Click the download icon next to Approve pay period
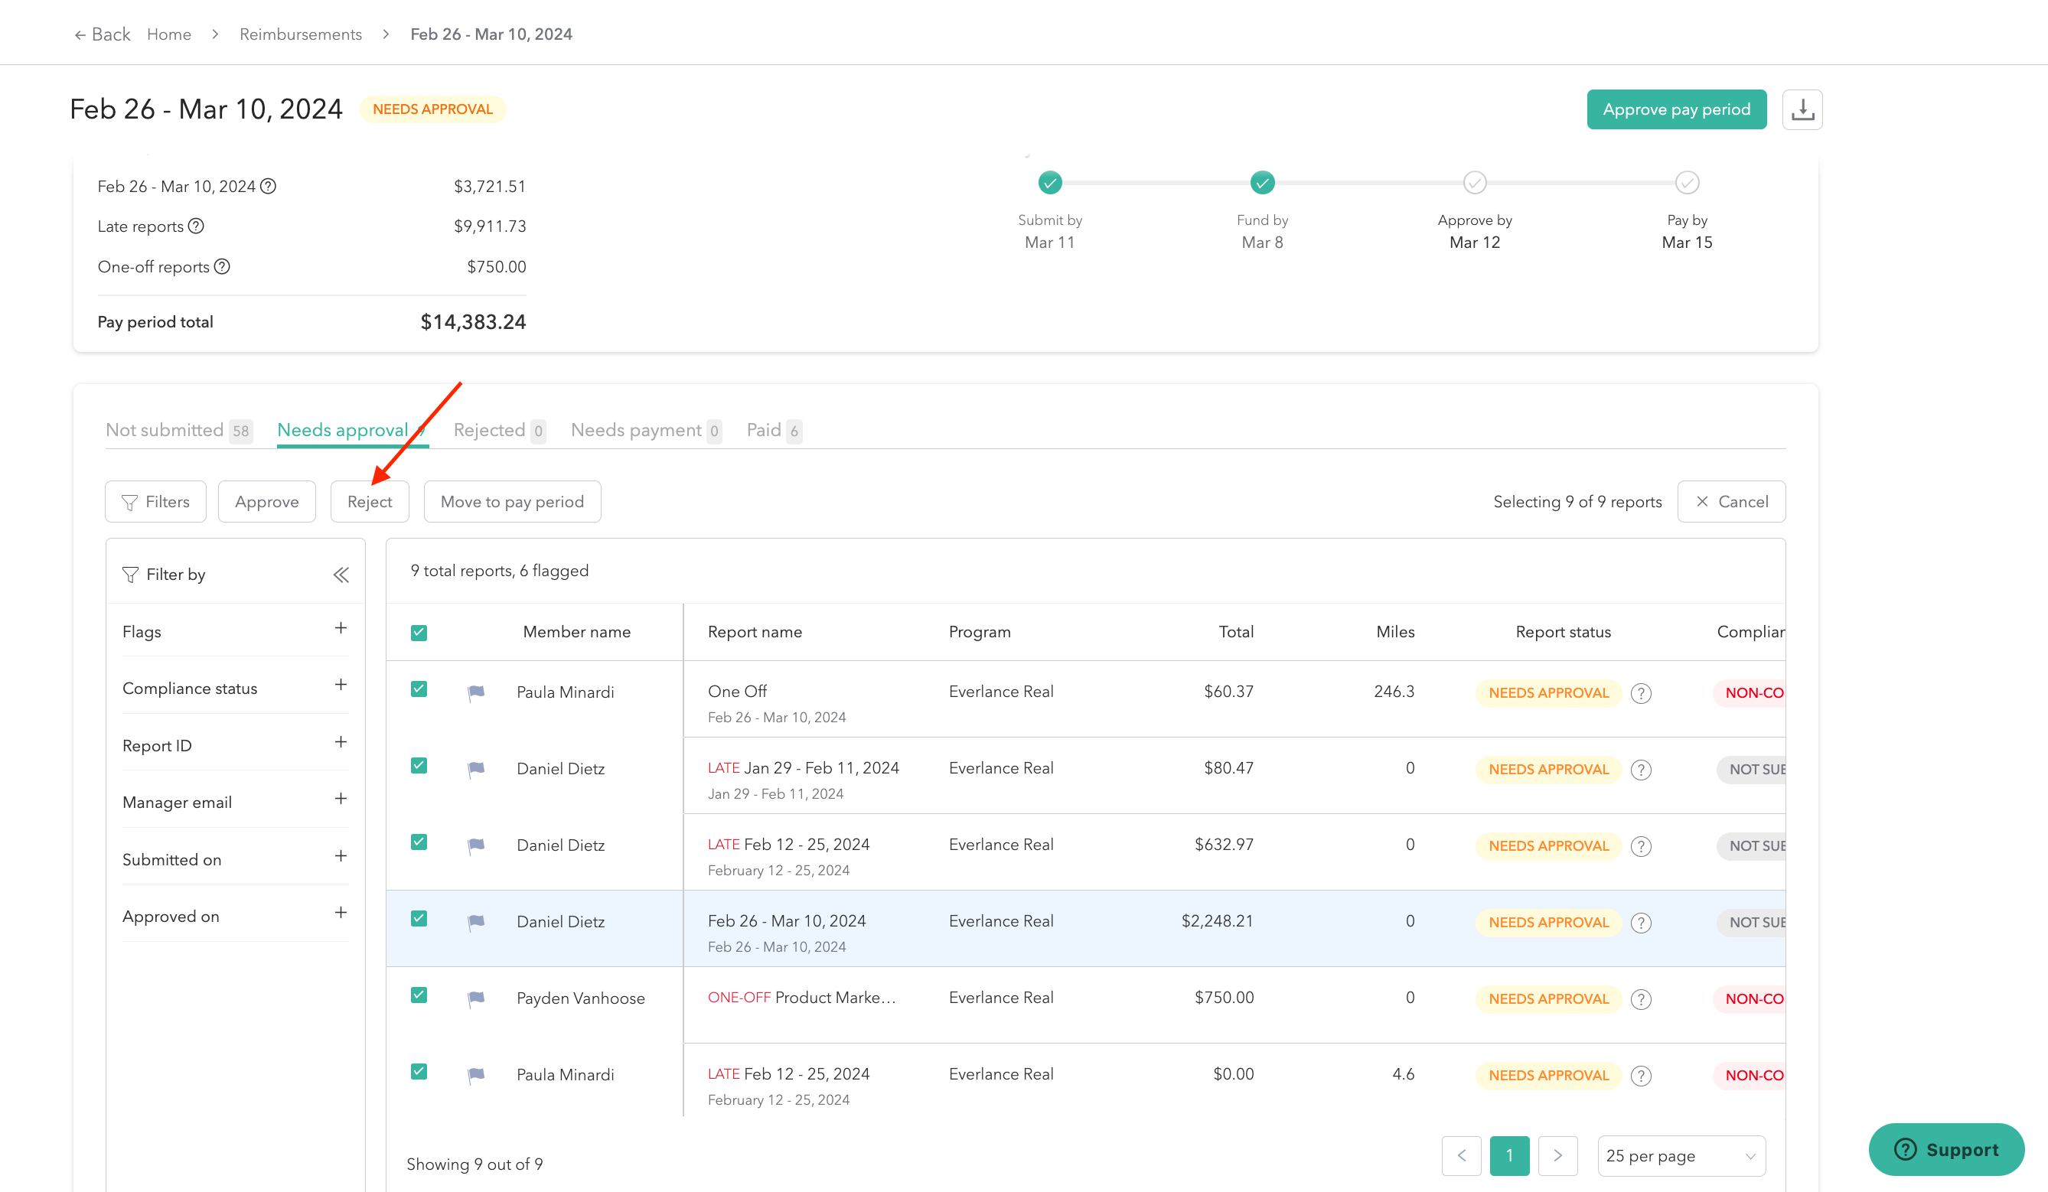This screenshot has width=2048, height=1192. tap(1802, 109)
